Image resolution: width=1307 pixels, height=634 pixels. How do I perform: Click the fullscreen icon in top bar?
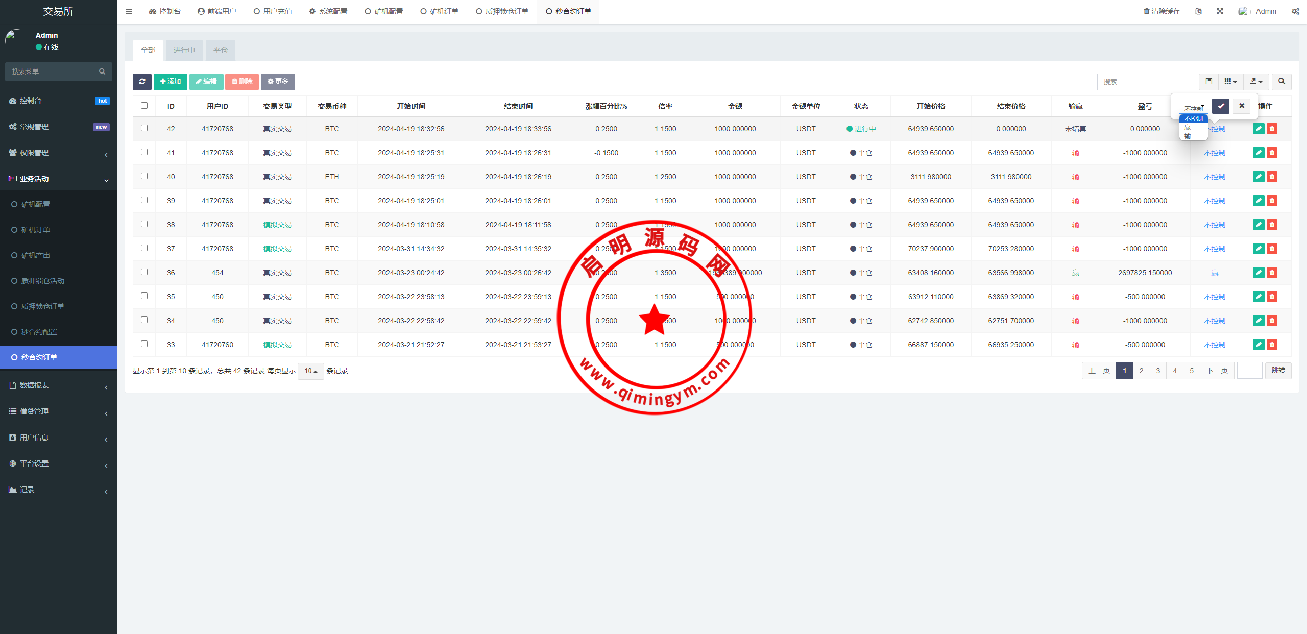[x=1220, y=11]
